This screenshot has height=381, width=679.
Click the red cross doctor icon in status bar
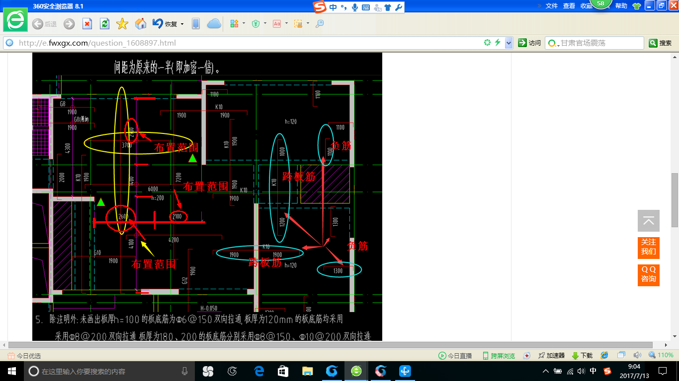pyautogui.click(x=527, y=356)
